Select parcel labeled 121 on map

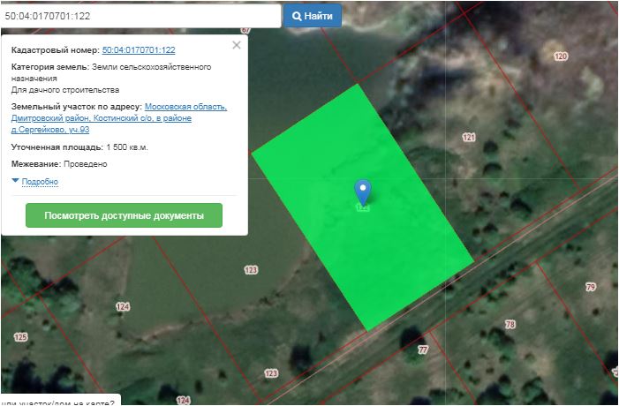pos(468,138)
